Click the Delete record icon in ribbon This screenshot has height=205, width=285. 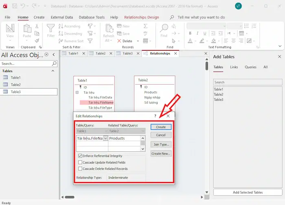(119, 41)
